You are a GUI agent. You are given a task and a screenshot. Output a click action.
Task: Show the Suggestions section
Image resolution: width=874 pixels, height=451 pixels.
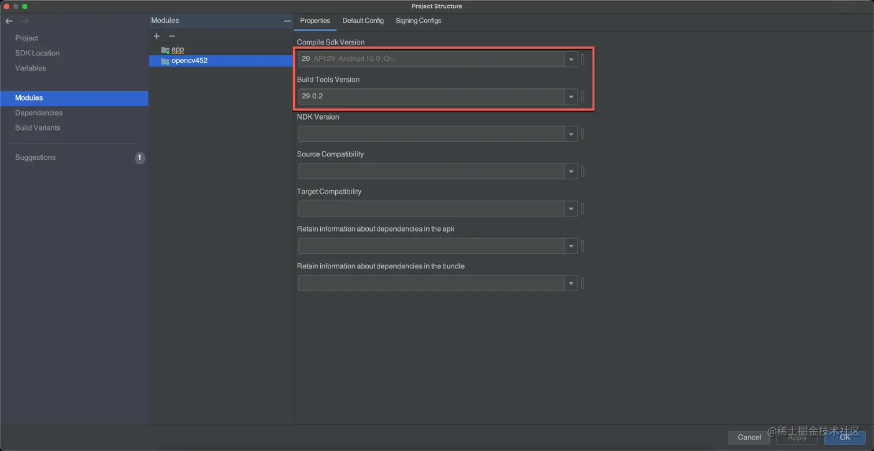coord(35,158)
